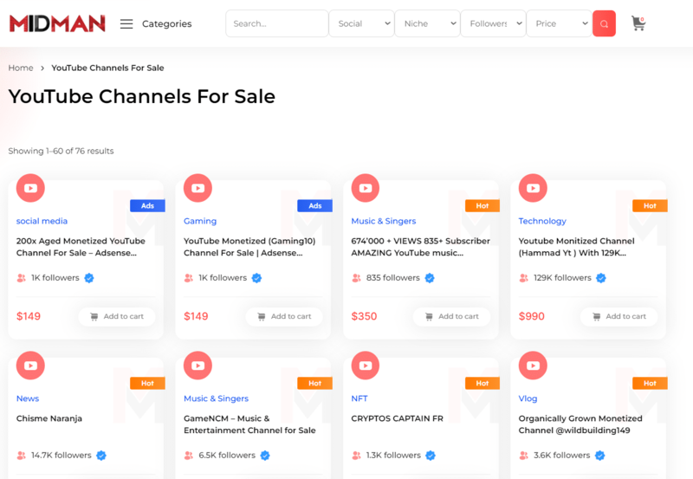This screenshot has width=693, height=479.
Task: Open the Niche dropdown filter
Action: click(427, 23)
